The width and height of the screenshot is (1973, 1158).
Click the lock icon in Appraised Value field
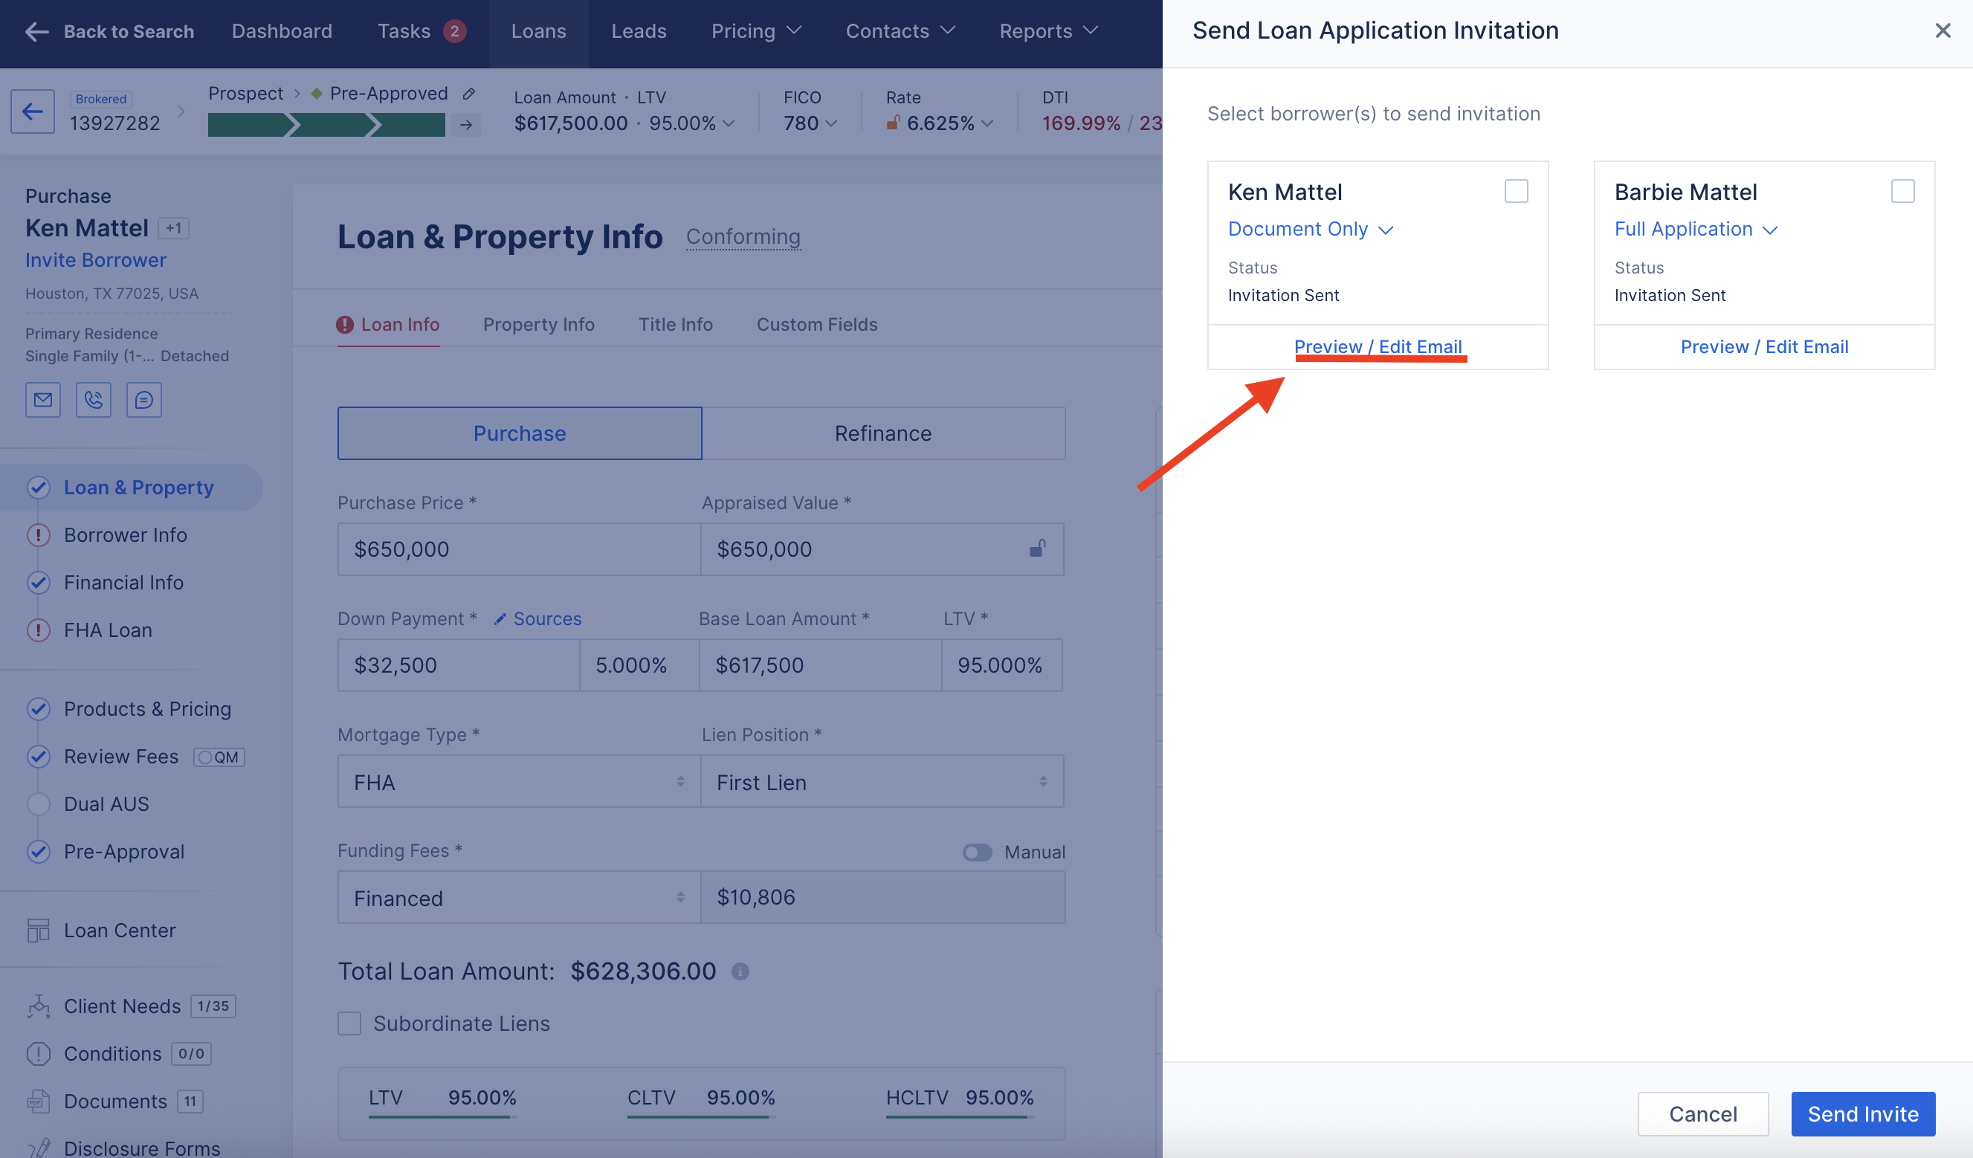point(1037,549)
